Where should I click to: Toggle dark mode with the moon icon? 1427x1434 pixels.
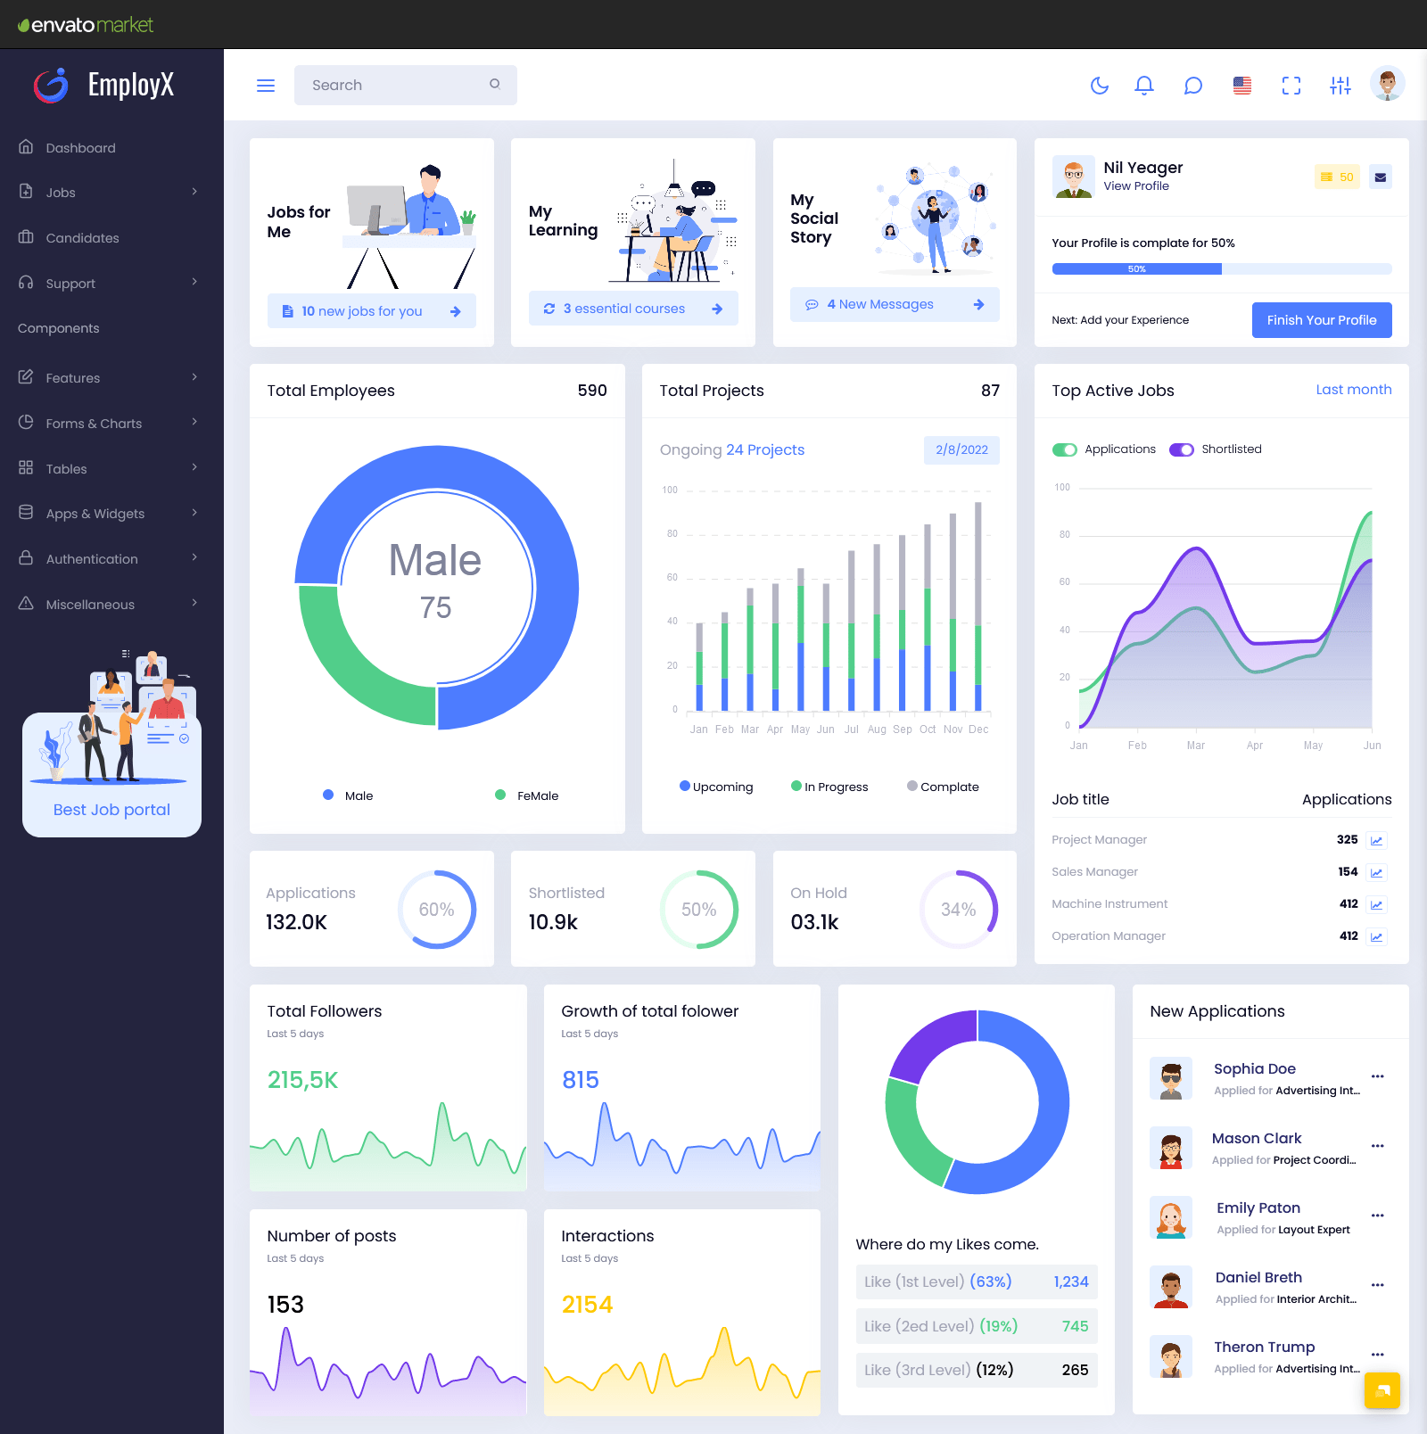point(1100,85)
